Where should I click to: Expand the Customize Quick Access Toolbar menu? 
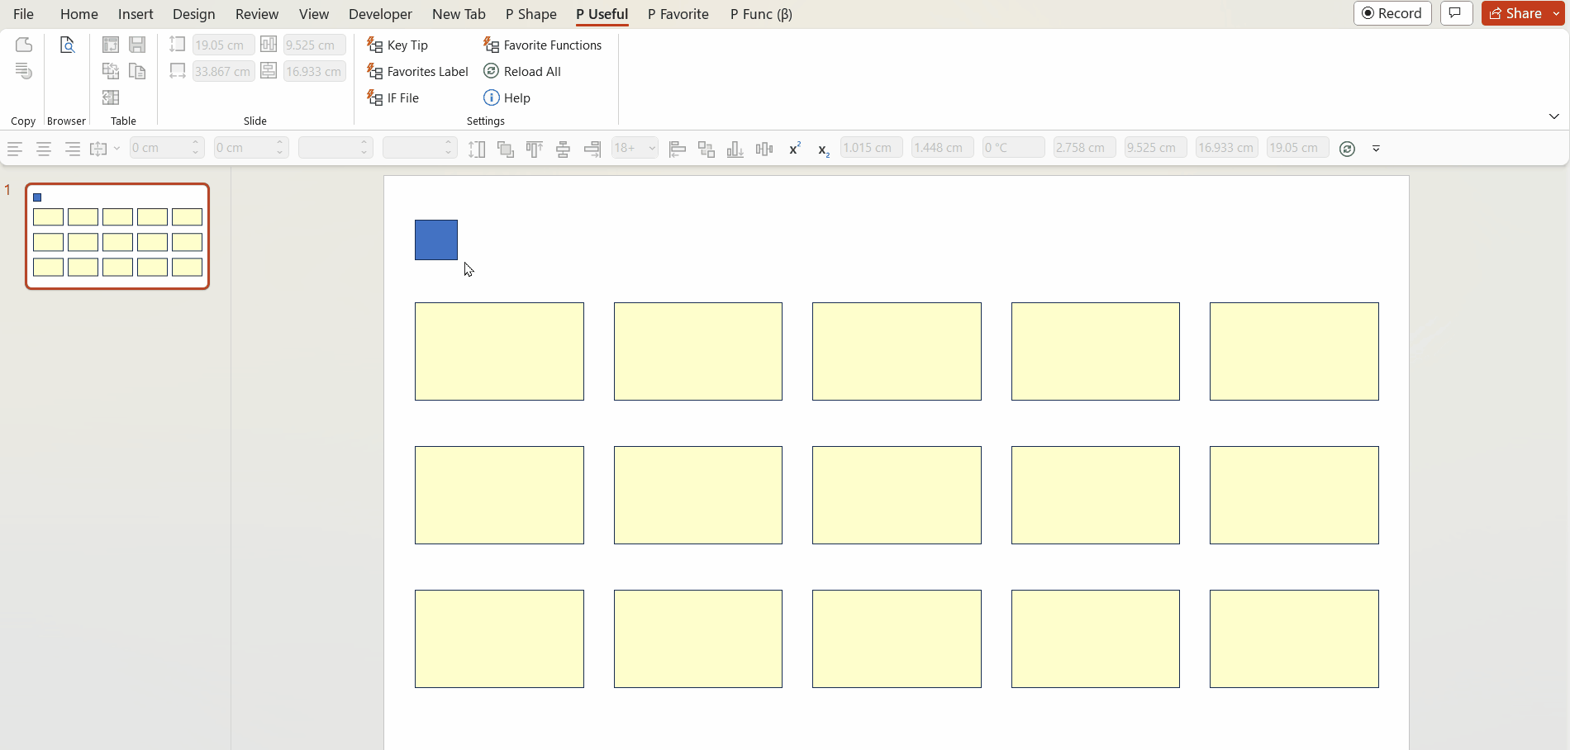(1376, 149)
